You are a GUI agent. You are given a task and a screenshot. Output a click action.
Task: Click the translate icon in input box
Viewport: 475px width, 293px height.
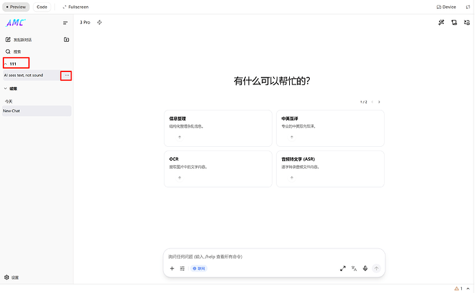[354, 268]
